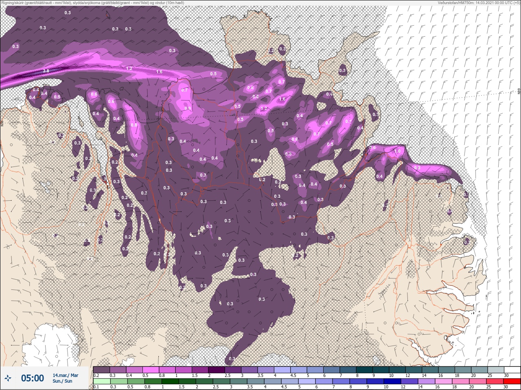Click the 05:00 forecast time label

[32, 378]
